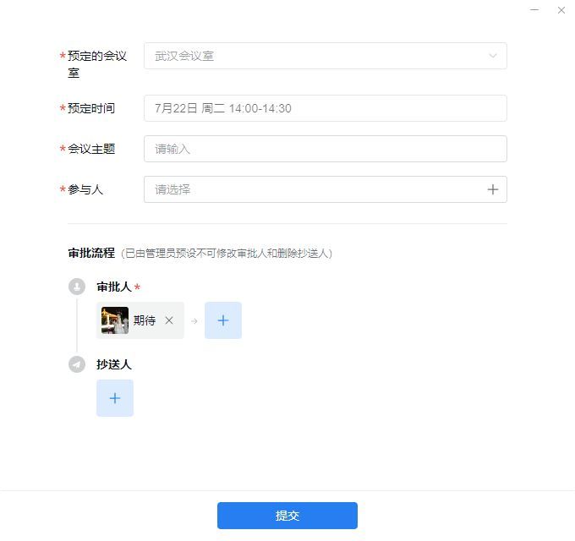This screenshot has height=541, width=575.
Task: Close the meeting room booking dialog
Action: tap(561, 10)
